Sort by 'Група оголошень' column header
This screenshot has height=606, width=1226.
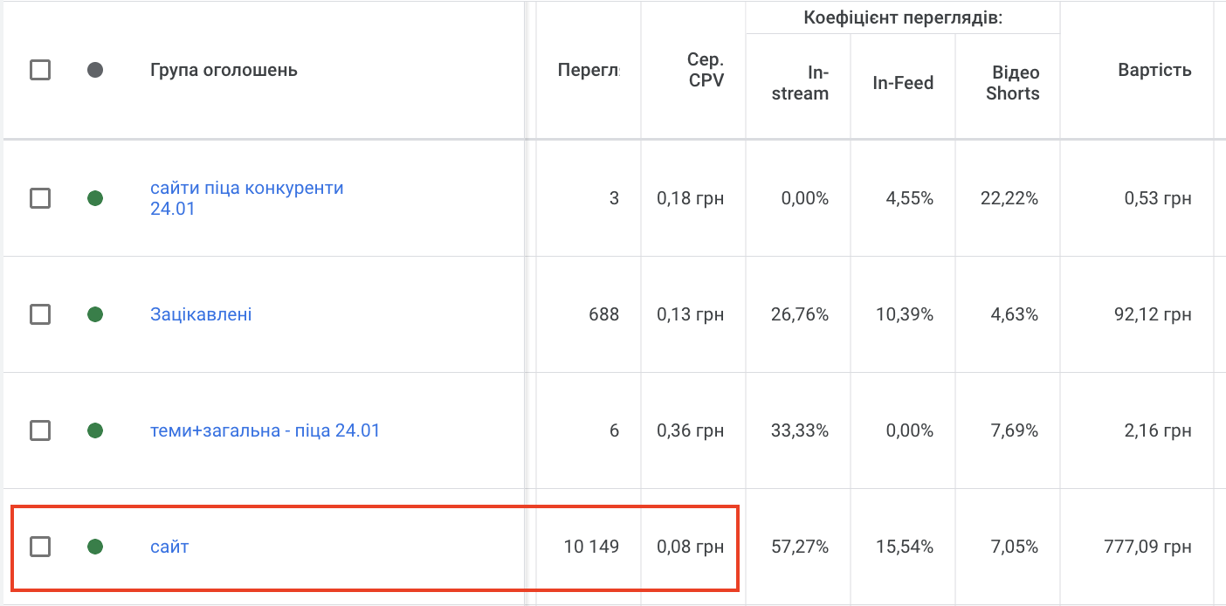[224, 70]
